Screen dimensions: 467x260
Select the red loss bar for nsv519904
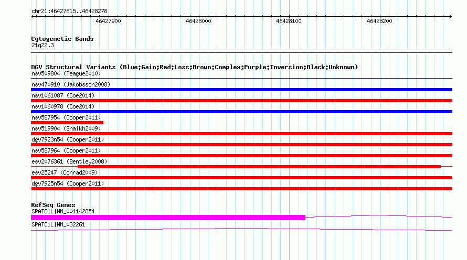pos(241,134)
